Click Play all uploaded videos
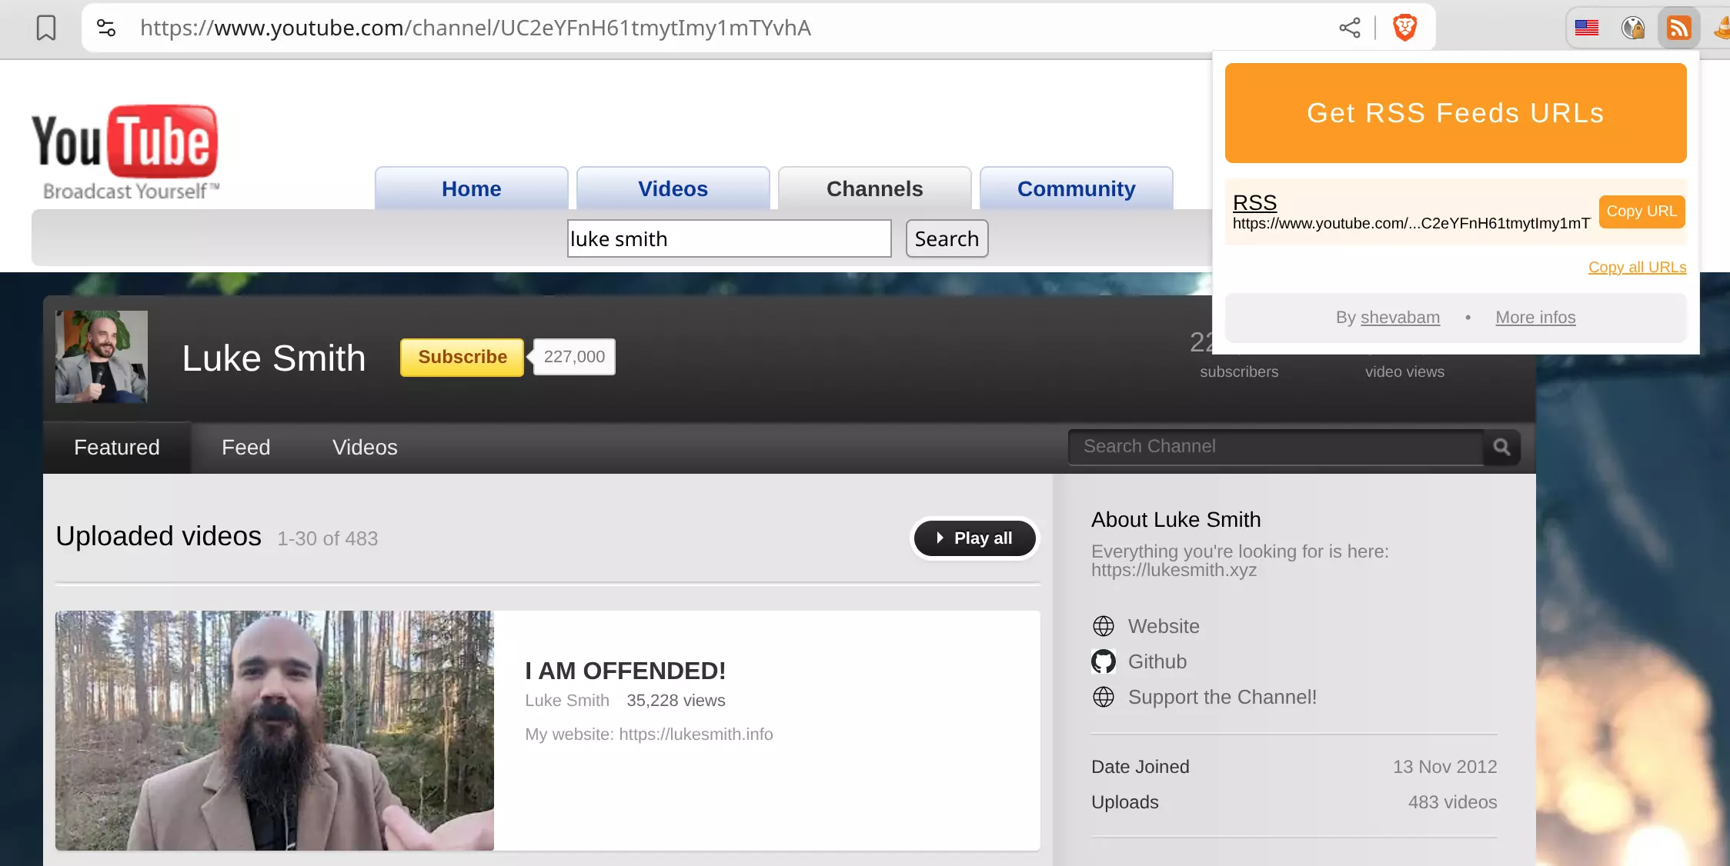Screen dimensions: 1730x866 [974, 538]
